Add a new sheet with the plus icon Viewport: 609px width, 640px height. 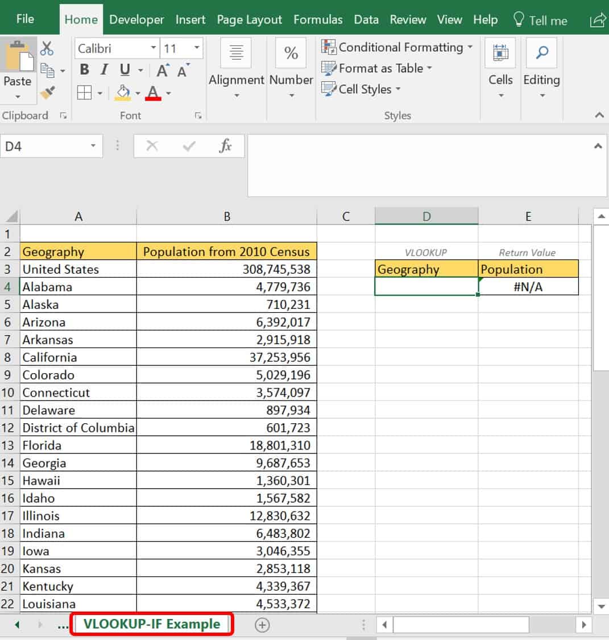(262, 625)
